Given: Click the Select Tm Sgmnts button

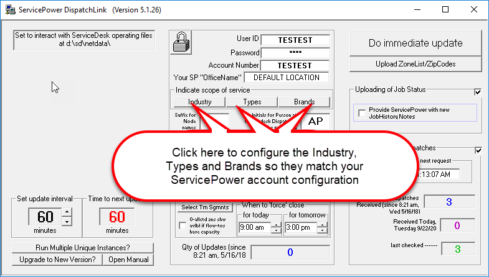Looking at the screenshot, I should pos(205,207).
